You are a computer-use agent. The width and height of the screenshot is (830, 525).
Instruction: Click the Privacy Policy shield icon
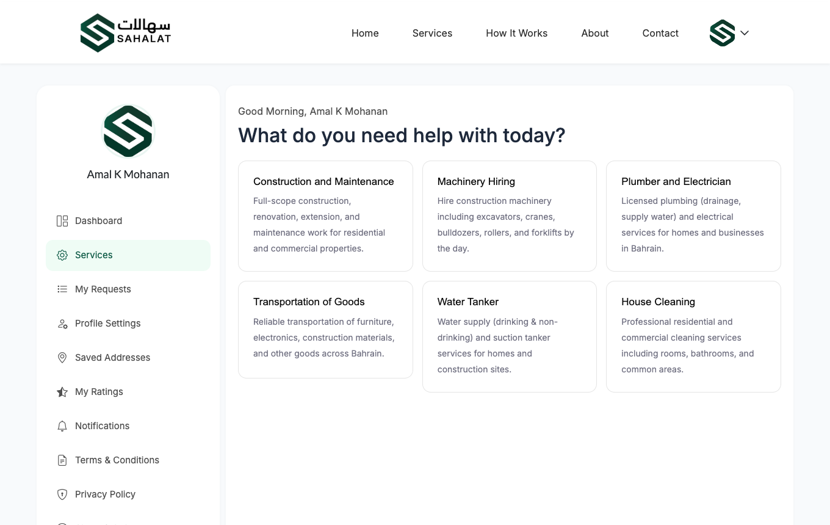point(62,494)
